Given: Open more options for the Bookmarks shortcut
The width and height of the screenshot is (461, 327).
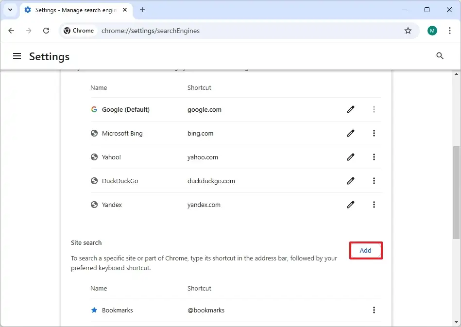Looking at the screenshot, I should 374,310.
